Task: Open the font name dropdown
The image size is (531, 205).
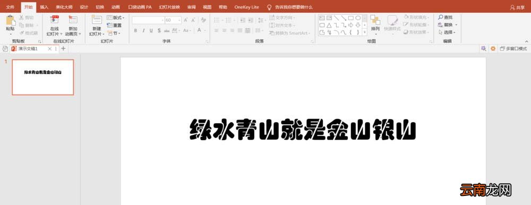Action: pos(162,20)
